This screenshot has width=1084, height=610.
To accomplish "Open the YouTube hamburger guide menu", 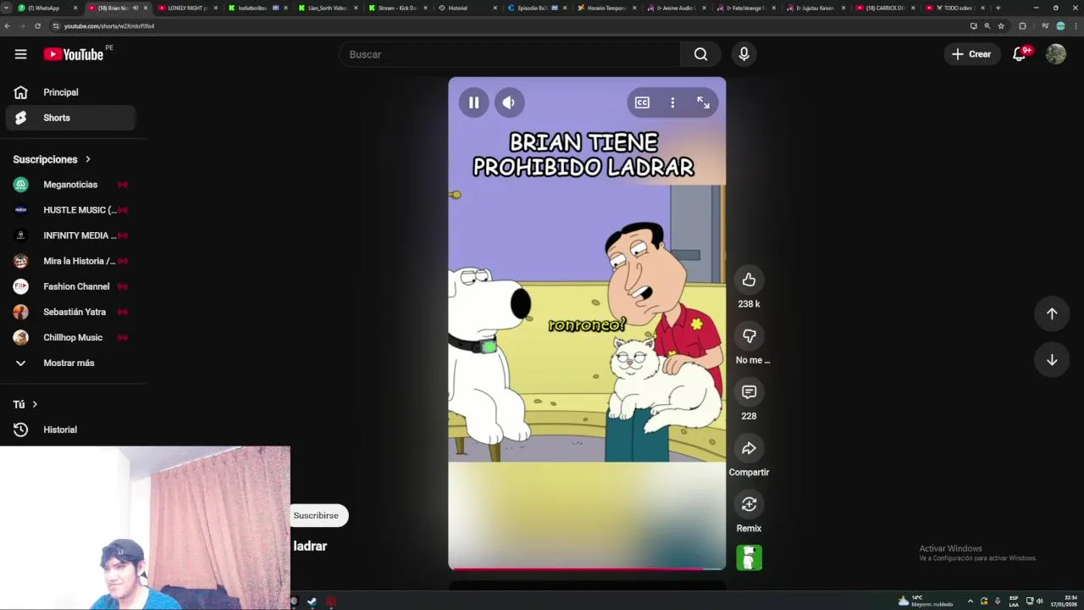I will pos(20,54).
